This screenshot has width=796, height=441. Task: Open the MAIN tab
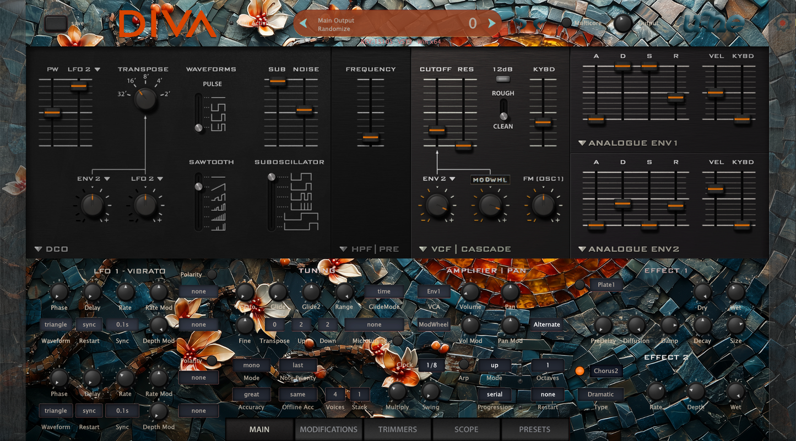coord(259,429)
